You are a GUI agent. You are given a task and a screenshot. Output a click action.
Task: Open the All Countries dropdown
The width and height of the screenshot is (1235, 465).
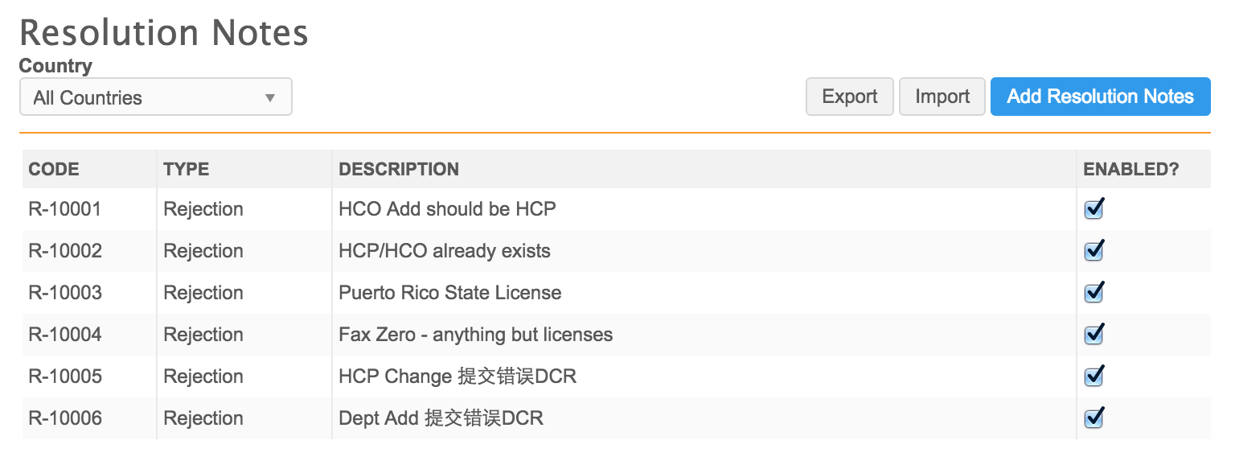[x=155, y=97]
